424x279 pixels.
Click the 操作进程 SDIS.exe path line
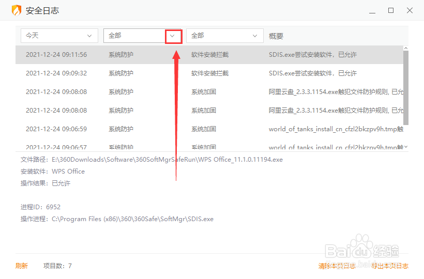[x=117, y=219]
